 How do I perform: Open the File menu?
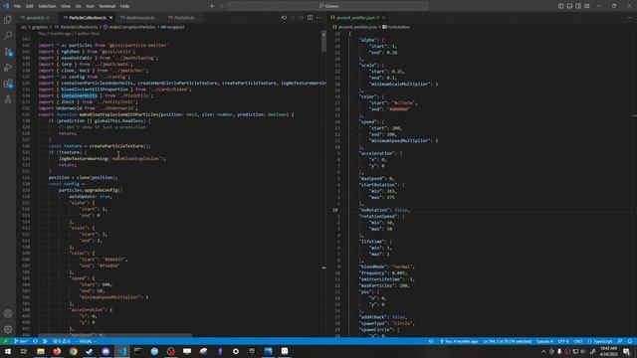pyautogui.click(x=17, y=6)
